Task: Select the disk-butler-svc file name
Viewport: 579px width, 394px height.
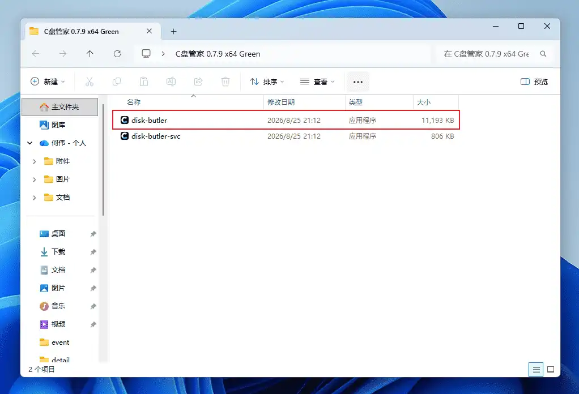Action: pyautogui.click(x=156, y=136)
